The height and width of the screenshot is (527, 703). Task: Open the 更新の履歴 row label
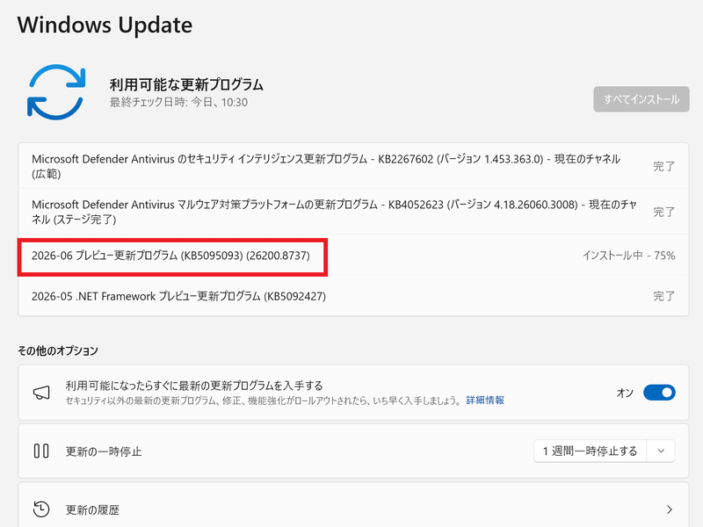92,510
